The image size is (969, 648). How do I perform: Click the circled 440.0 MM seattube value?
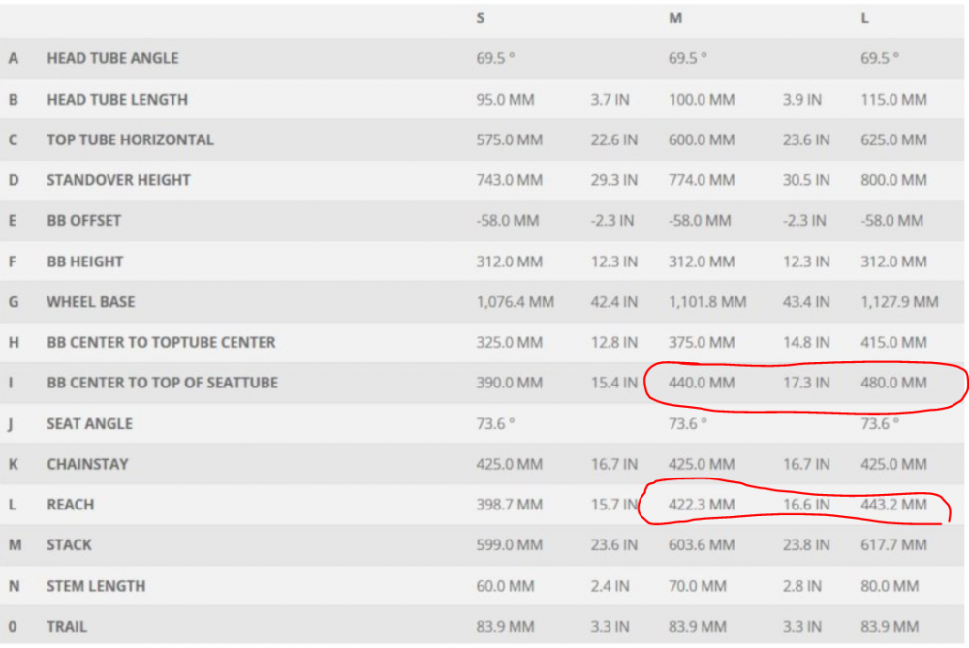tap(702, 384)
